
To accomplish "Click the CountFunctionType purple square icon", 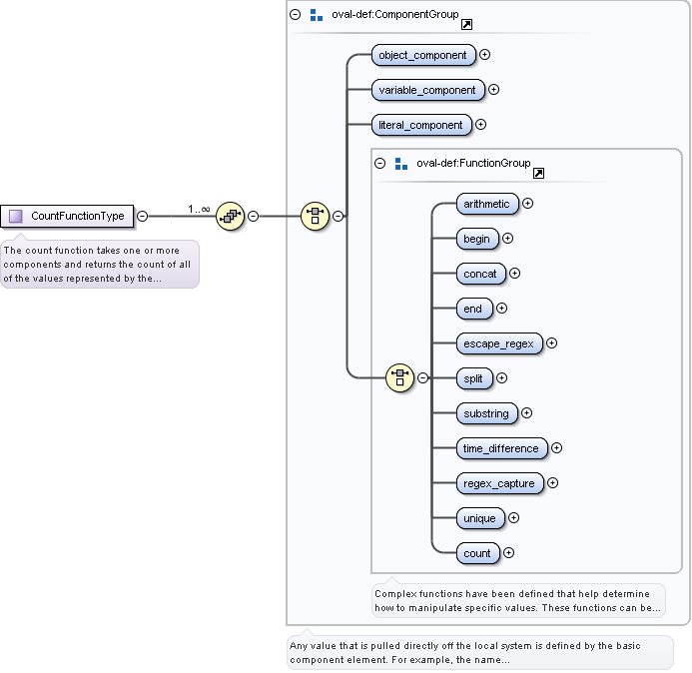I will tap(16, 216).
